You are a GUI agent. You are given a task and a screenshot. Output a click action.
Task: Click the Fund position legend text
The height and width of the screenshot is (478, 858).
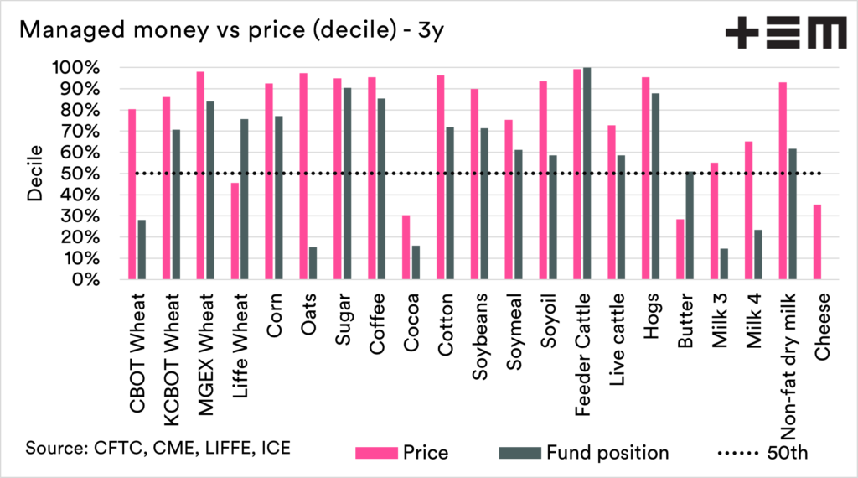607,453
